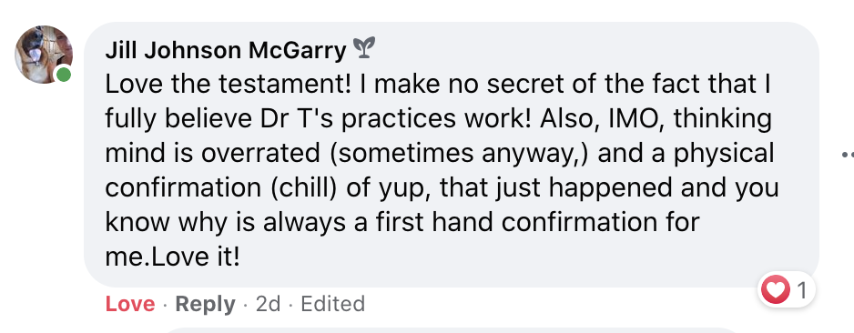Image resolution: width=854 pixels, height=333 pixels.
Task: Toggle the Love reaction on this comment
Action: click(130, 304)
